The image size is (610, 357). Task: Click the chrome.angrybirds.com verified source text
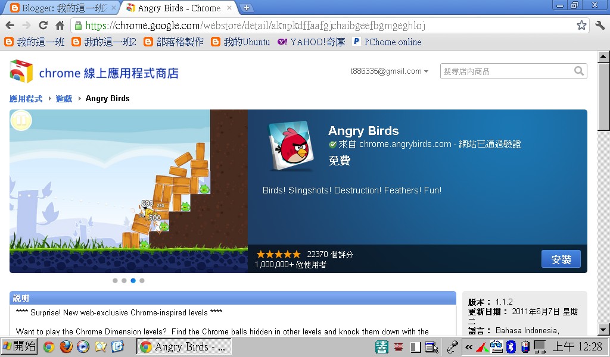430,144
